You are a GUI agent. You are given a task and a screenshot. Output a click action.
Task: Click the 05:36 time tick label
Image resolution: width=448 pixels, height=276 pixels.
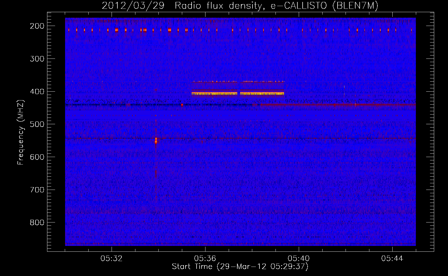(x=205, y=259)
